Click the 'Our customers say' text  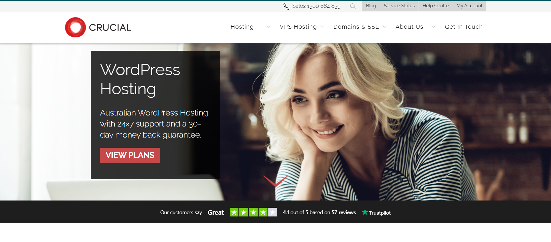pos(181,212)
